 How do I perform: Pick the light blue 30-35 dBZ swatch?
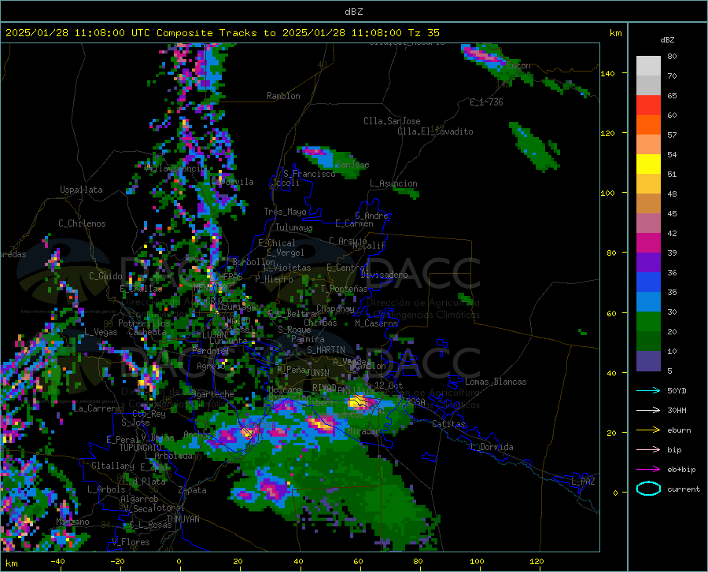click(648, 302)
